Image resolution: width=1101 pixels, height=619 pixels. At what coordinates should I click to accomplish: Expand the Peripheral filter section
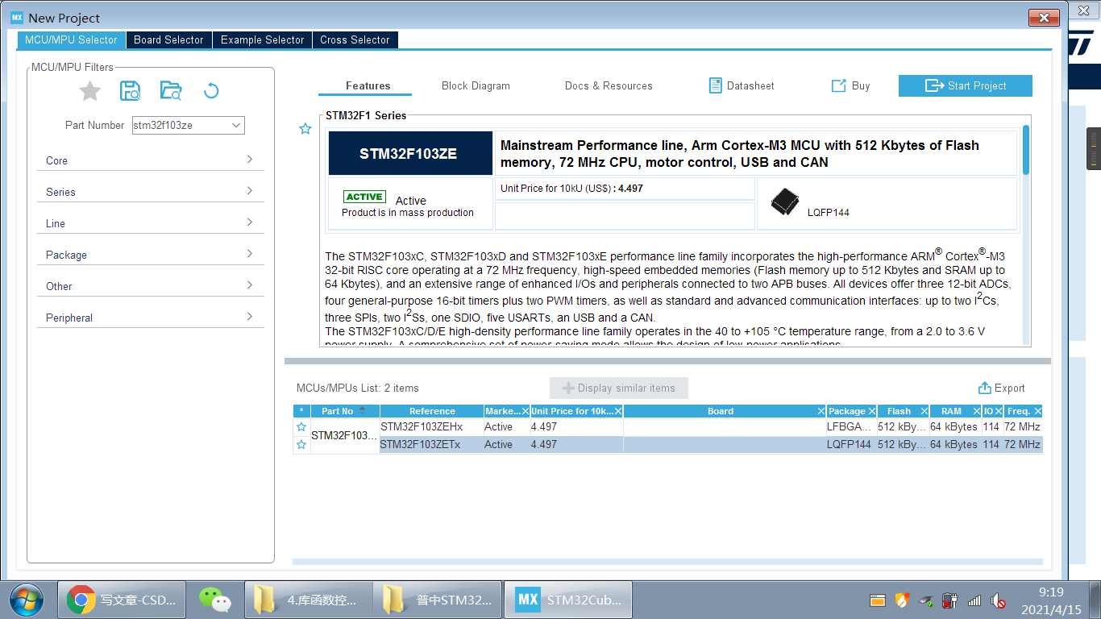tap(150, 317)
